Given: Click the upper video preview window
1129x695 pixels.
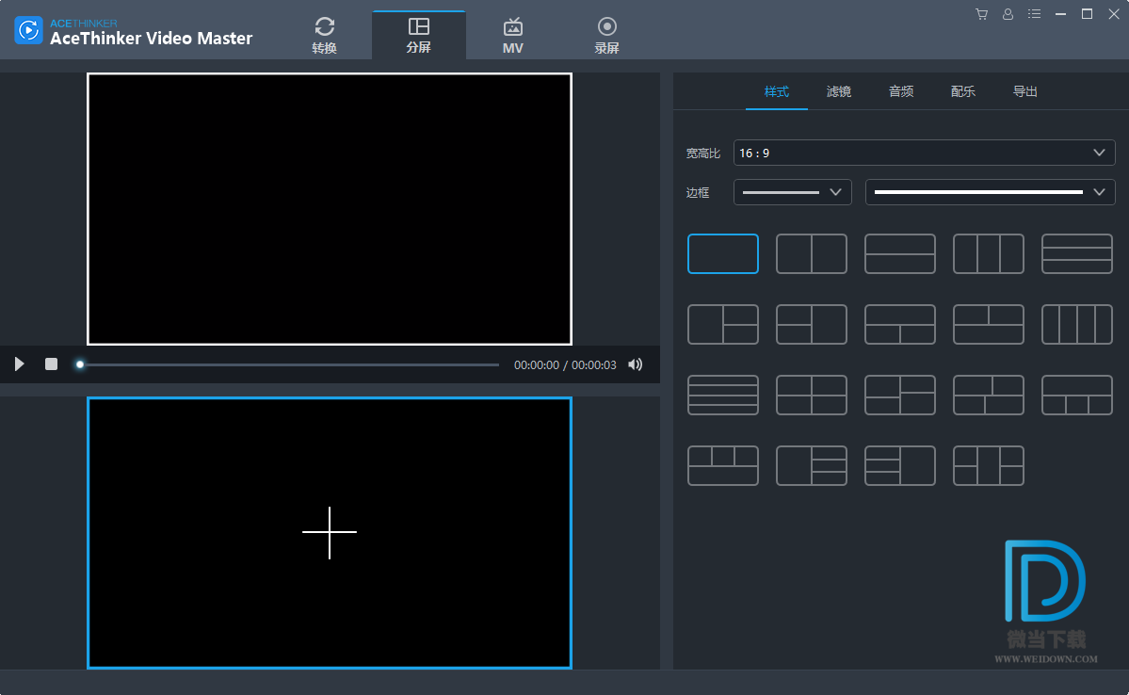Looking at the screenshot, I should pos(330,209).
